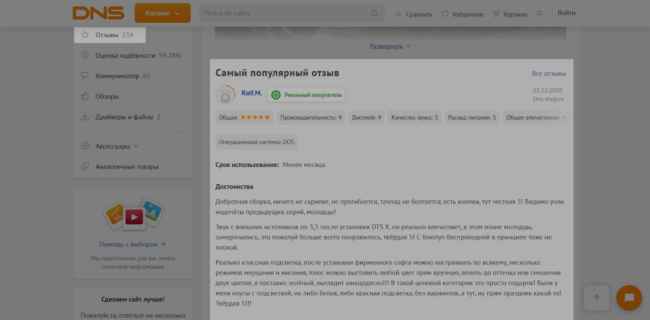Open the Каталог dropdown

coord(162,13)
